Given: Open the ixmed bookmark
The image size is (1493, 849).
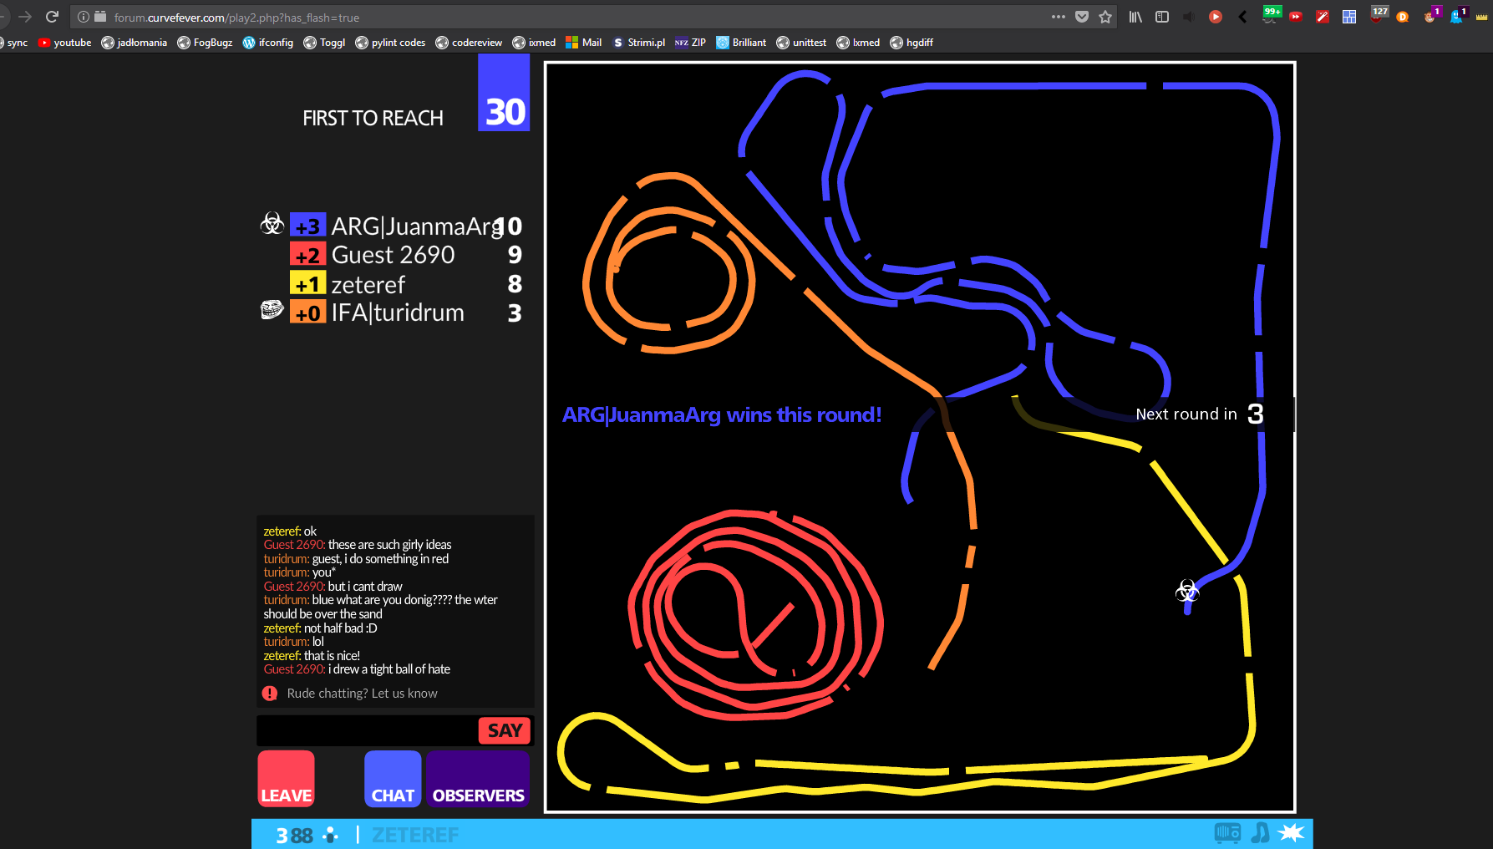Looking at the screenshot, I should (x=534, y=43).
